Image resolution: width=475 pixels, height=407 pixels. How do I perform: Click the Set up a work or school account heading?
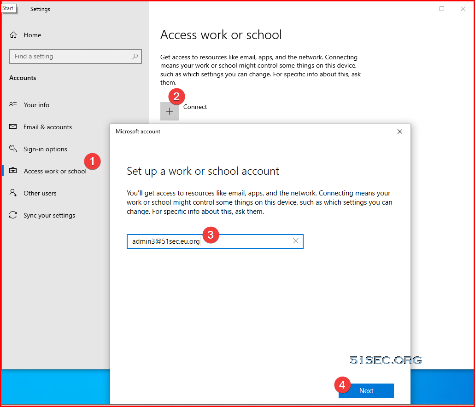coord(203,171)
